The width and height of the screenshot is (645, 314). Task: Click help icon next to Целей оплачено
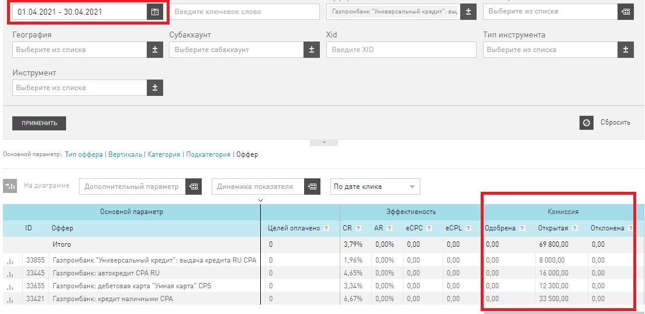(326, 228)
